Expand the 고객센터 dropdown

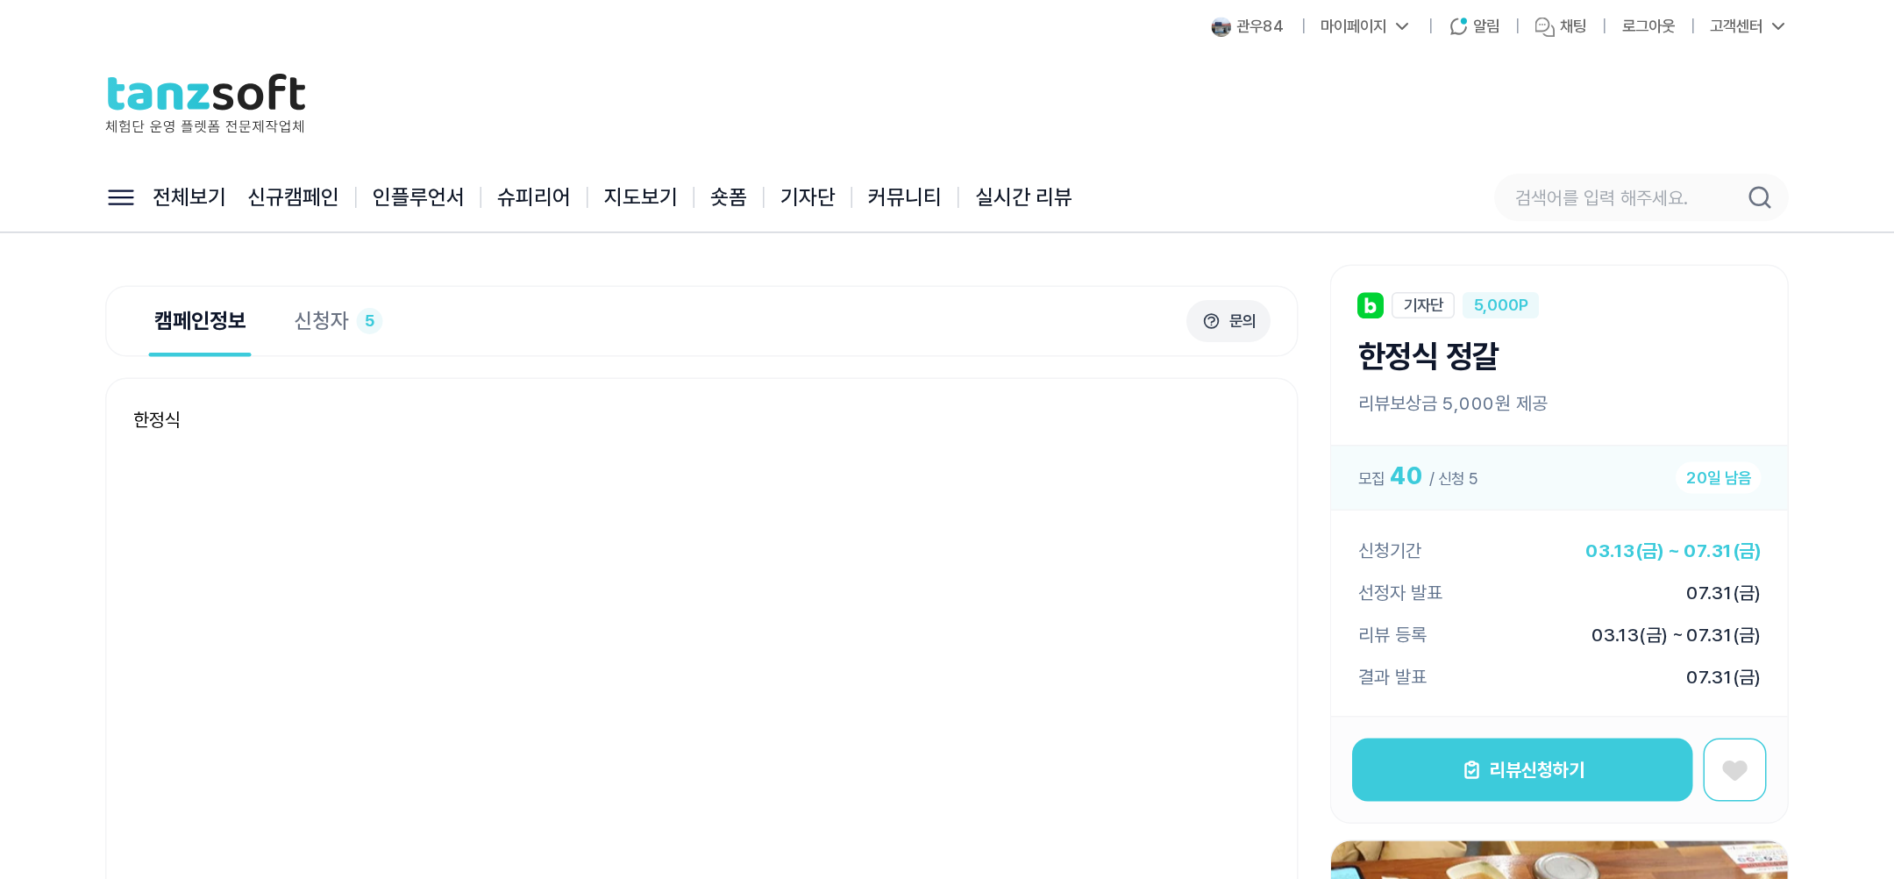pyautogui.click(x=1748, y=26)
